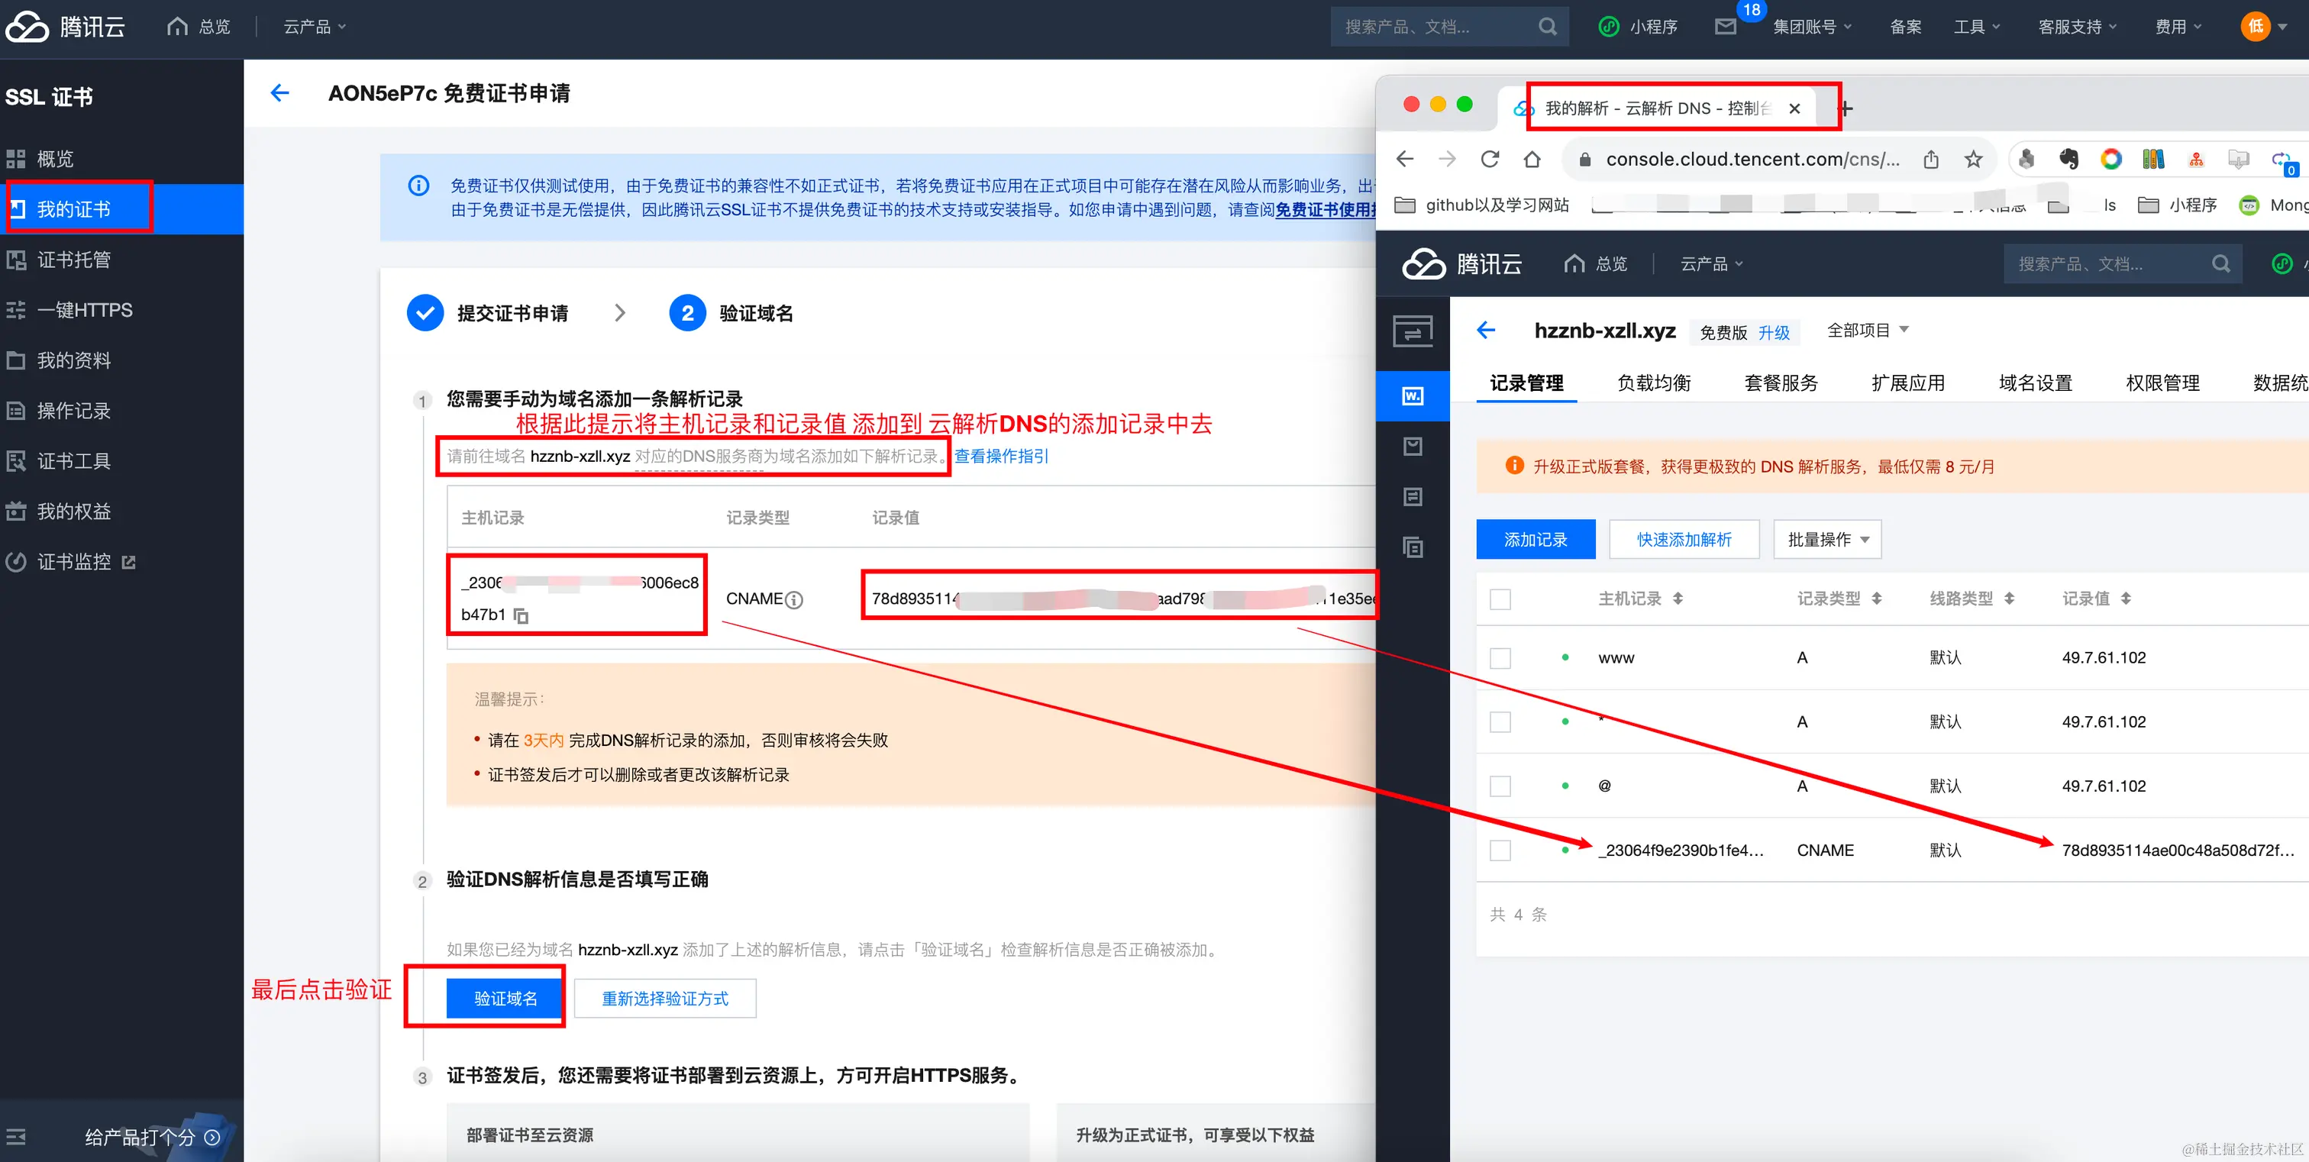Click the share icon in browser address bar

pyautogui.click(x=1931, y=160)
